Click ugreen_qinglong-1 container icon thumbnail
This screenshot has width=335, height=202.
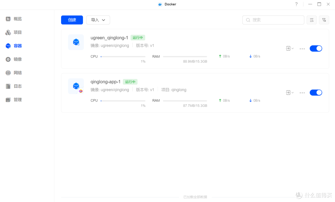click(x=76, y=42)
